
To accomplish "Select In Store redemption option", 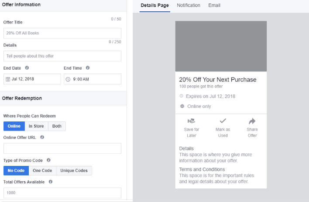I will click(x=37, y=126).
